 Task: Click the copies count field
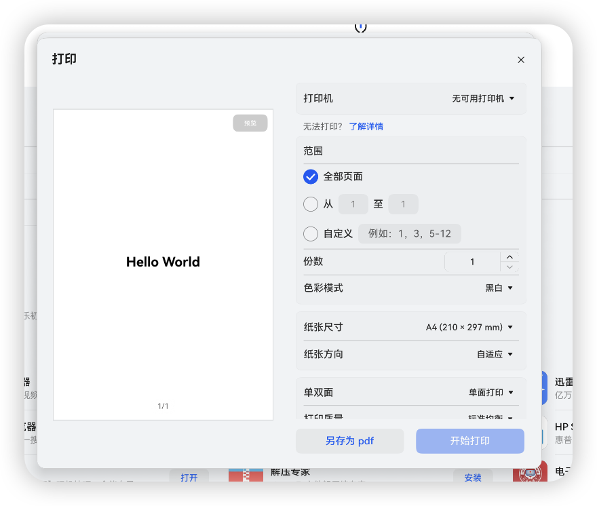click(472, 262)
